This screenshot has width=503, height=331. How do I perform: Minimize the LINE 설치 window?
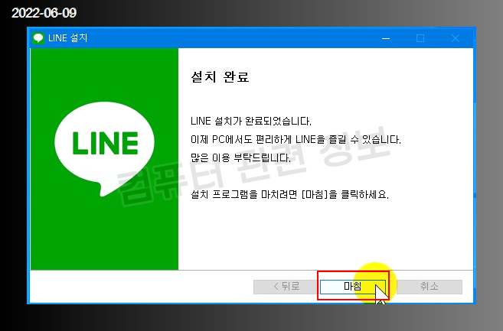[x=386, y=38]
